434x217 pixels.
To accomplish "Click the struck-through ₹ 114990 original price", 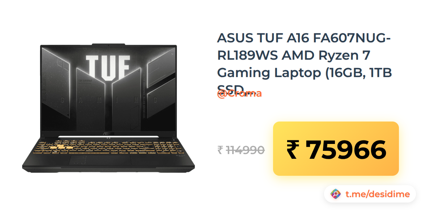I will pyautogui.click(x=241, y=150).
